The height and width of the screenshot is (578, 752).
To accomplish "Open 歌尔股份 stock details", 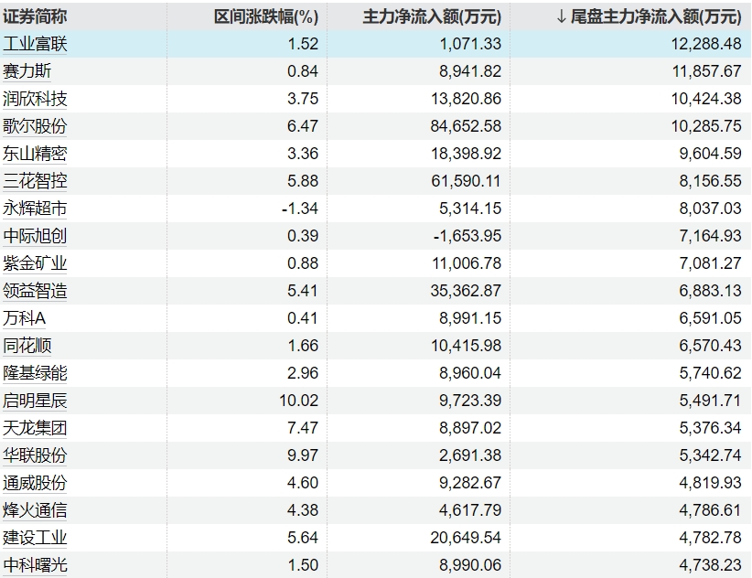I will (35, 126).
